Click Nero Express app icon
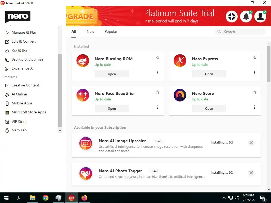271x203 pixels. tap(180, 61)
